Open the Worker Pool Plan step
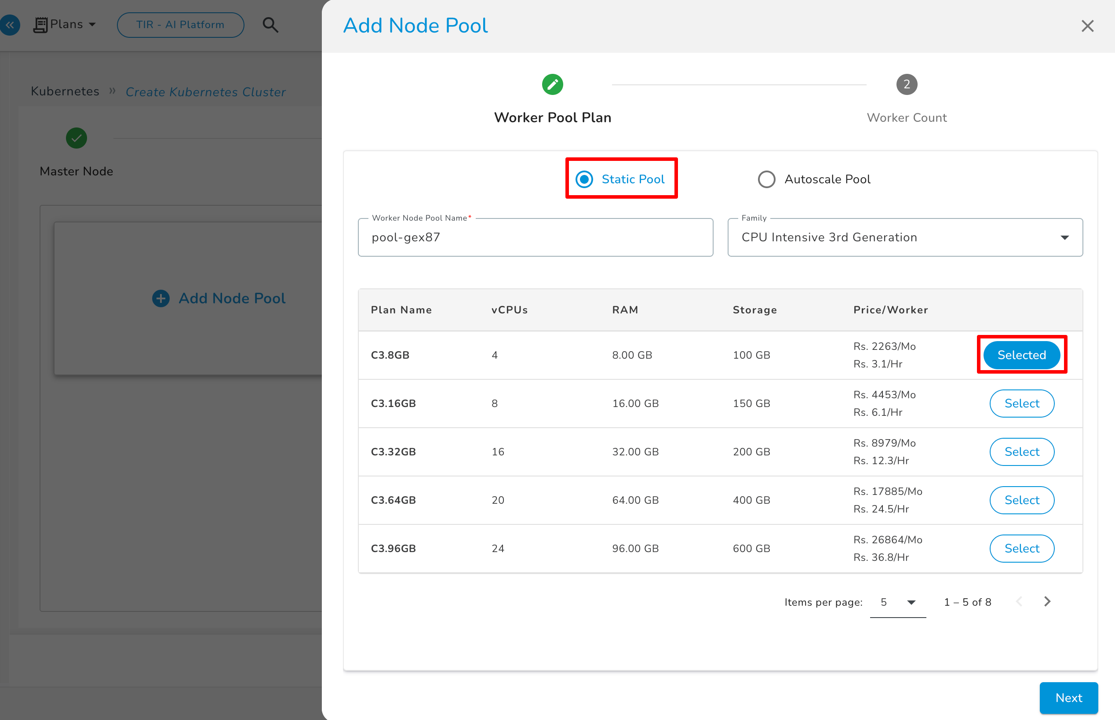Viewport: 1115px width, 720px height. (x=553, y=117)
